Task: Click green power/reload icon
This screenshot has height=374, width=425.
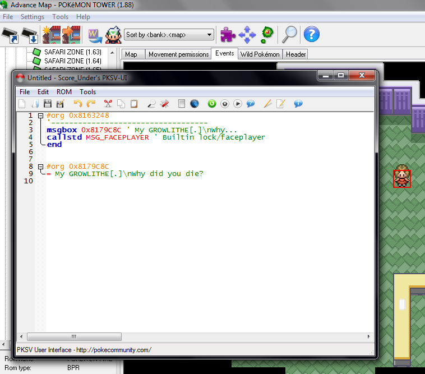Action: pyautogui.click(x=212, y=104)
